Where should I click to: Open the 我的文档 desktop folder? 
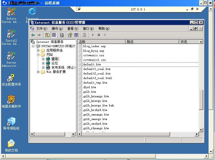pyautogui.click(x=11, y=146)
